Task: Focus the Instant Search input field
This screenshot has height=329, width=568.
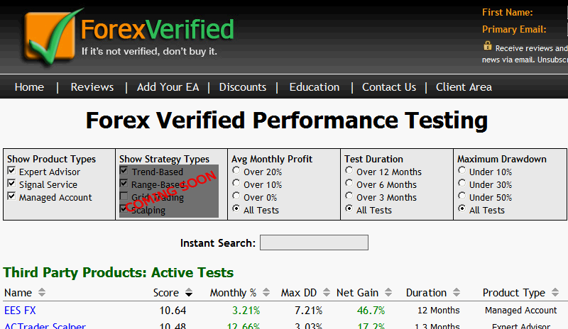Action: tap(314, 242)
